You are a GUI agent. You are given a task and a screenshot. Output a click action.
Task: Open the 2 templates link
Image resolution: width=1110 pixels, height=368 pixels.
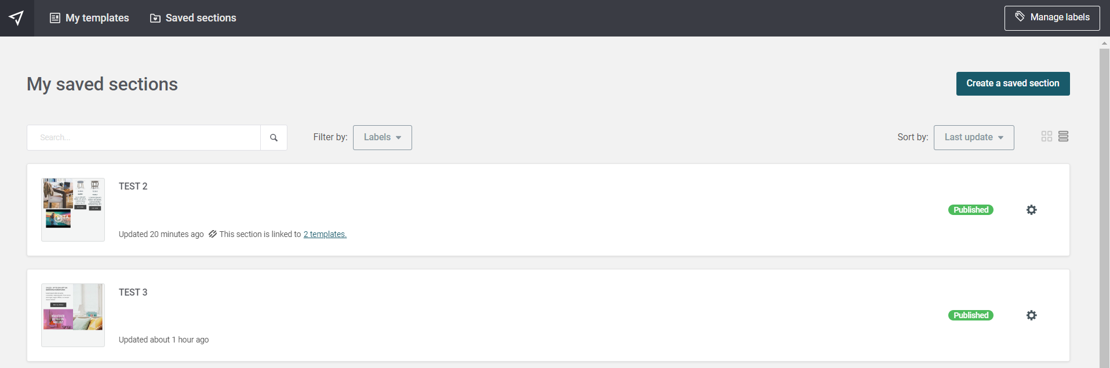click(x=325, y=234)
